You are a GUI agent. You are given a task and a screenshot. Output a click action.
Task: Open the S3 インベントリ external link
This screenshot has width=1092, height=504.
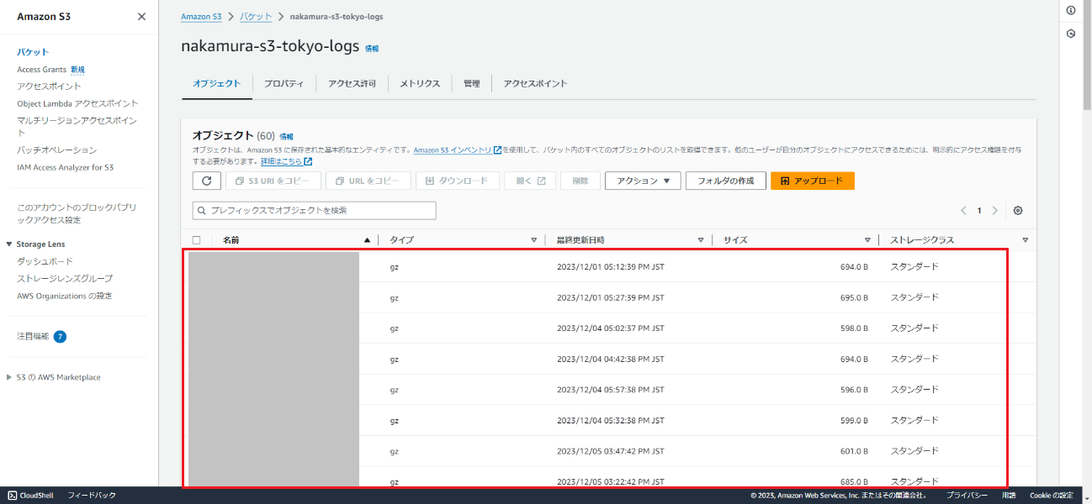point(458,150)
